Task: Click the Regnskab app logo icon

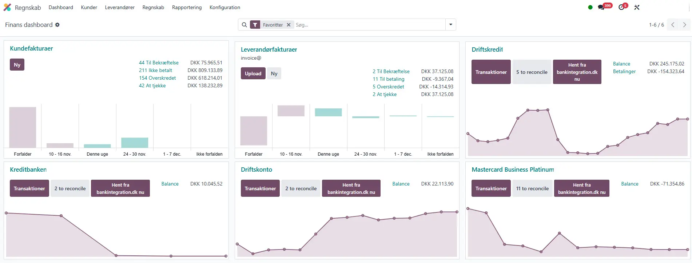Action: (x=7, y=7)
